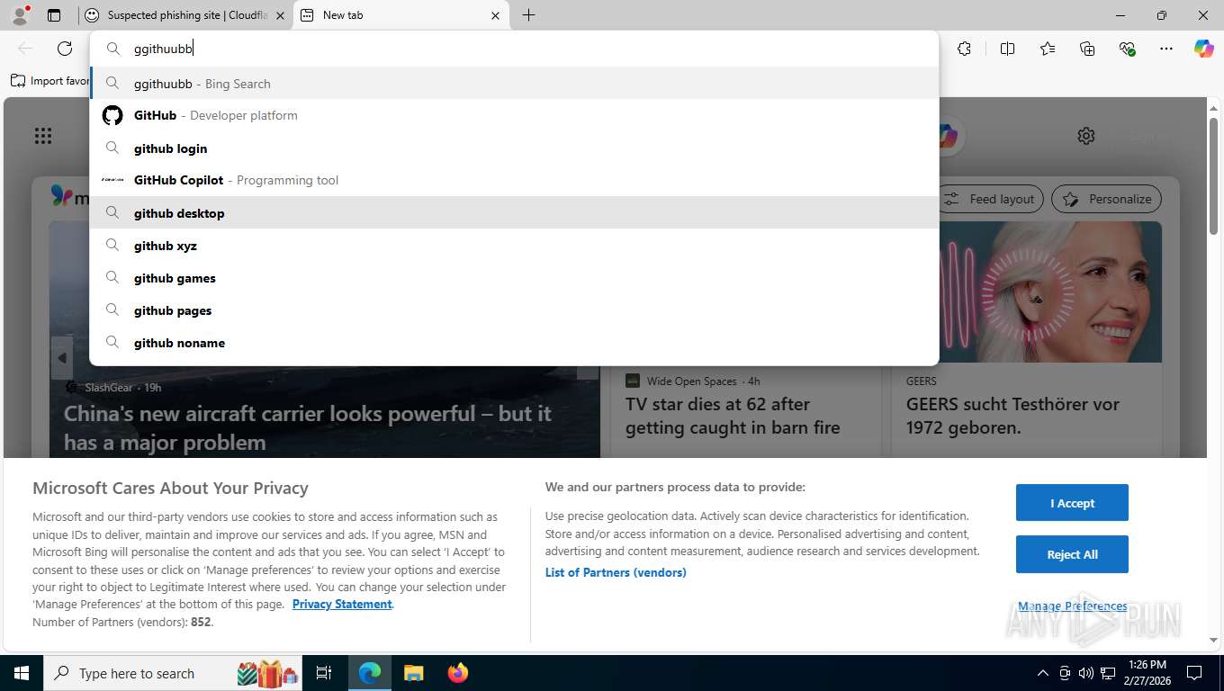Select the github pages suggestion
The width and height of the screenshot is (1224, 691).
[x=515, y=310]
